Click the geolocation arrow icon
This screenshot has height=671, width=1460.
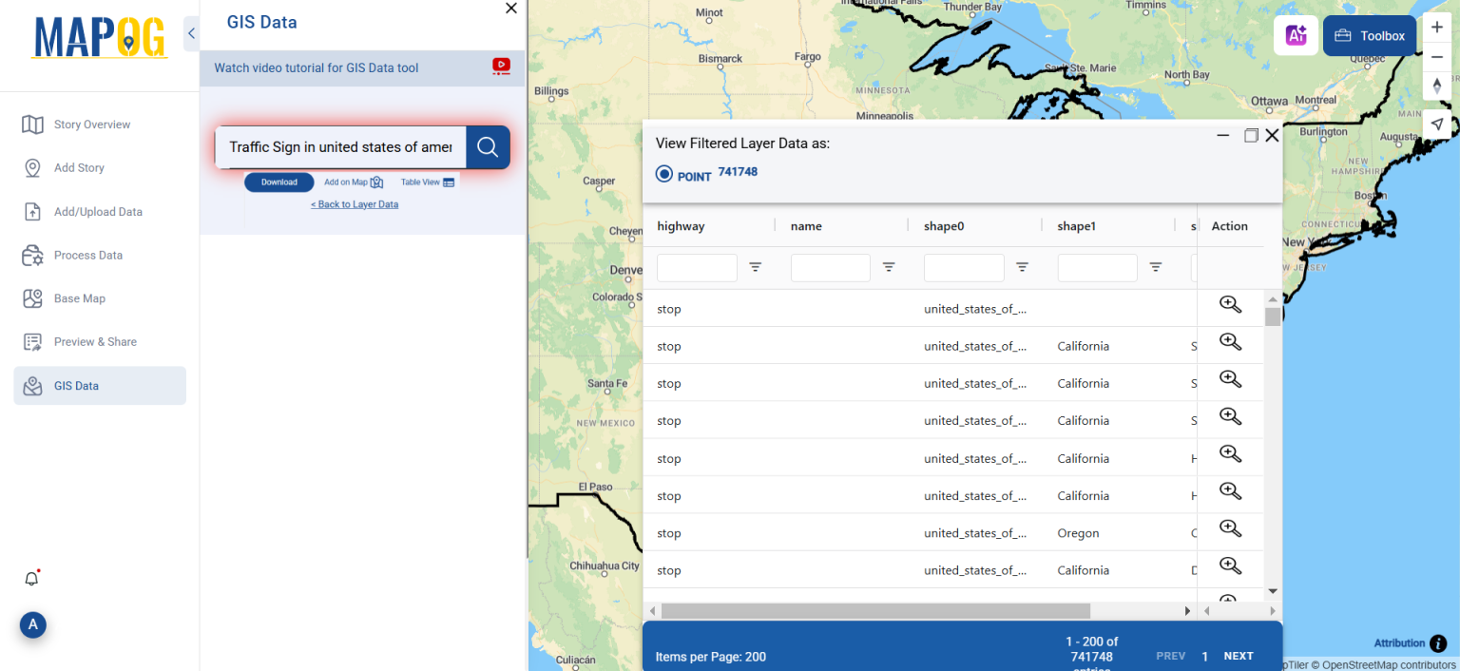[x=1437, y=124]
